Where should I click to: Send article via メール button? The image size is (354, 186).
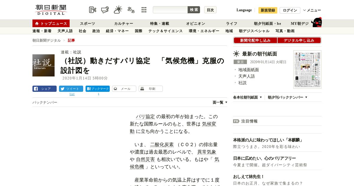[x=124, y=89]
